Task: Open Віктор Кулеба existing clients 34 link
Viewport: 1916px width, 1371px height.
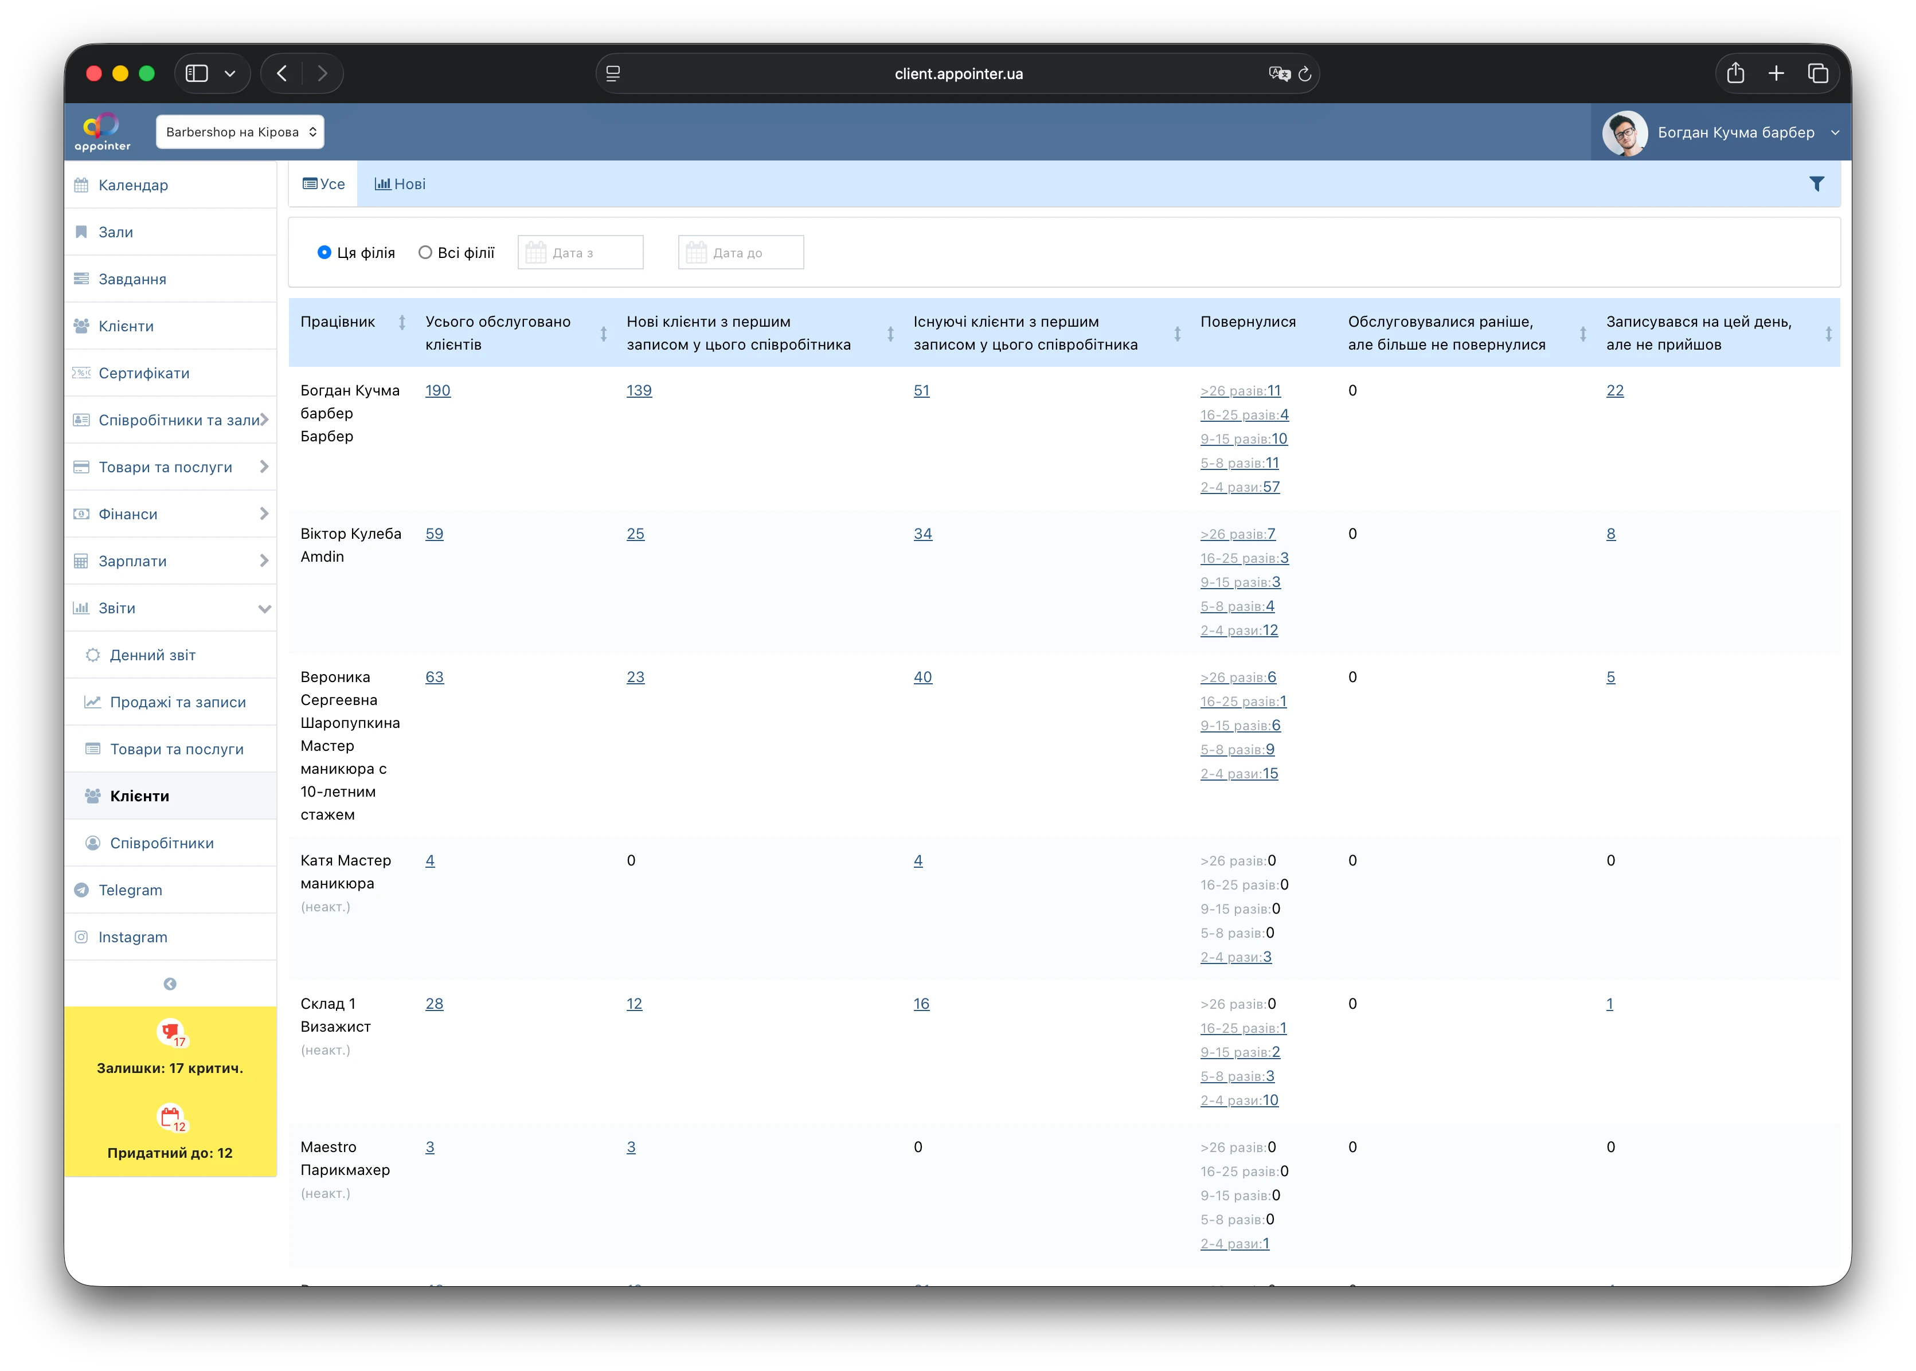Action: (923, 534)
